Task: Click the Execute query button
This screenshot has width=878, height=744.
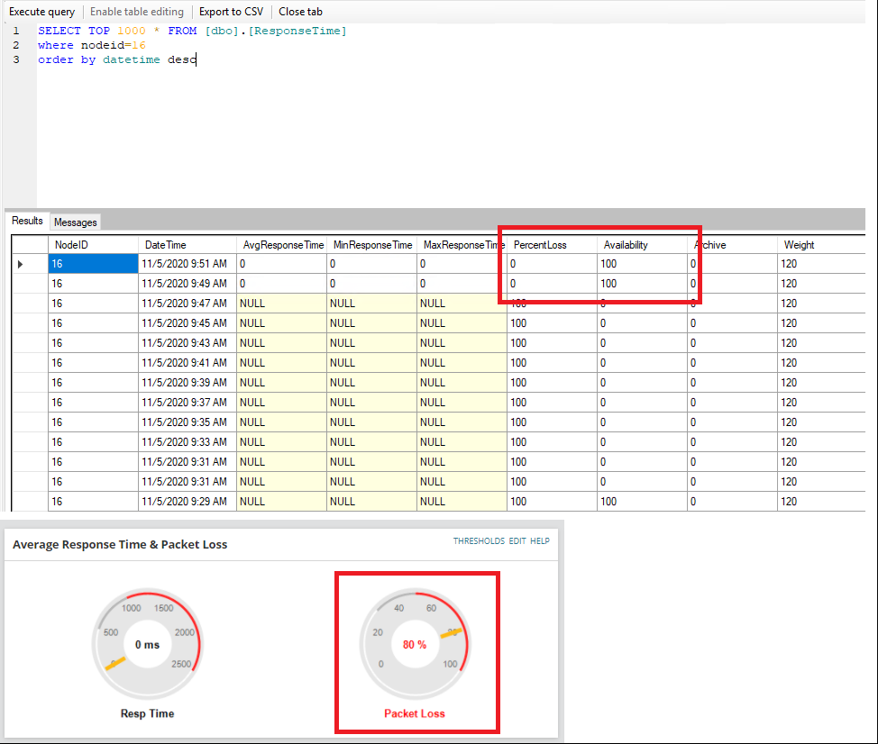Action: click(41, 12)
